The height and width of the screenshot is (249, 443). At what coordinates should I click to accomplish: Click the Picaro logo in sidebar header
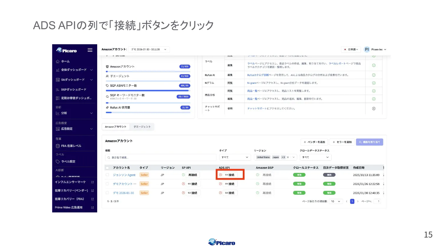(x=66, y=50)
